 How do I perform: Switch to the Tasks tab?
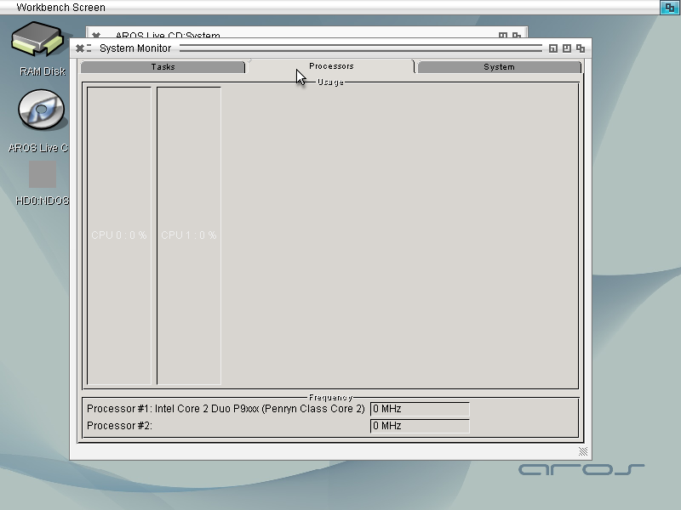click(x=163, y=67)
